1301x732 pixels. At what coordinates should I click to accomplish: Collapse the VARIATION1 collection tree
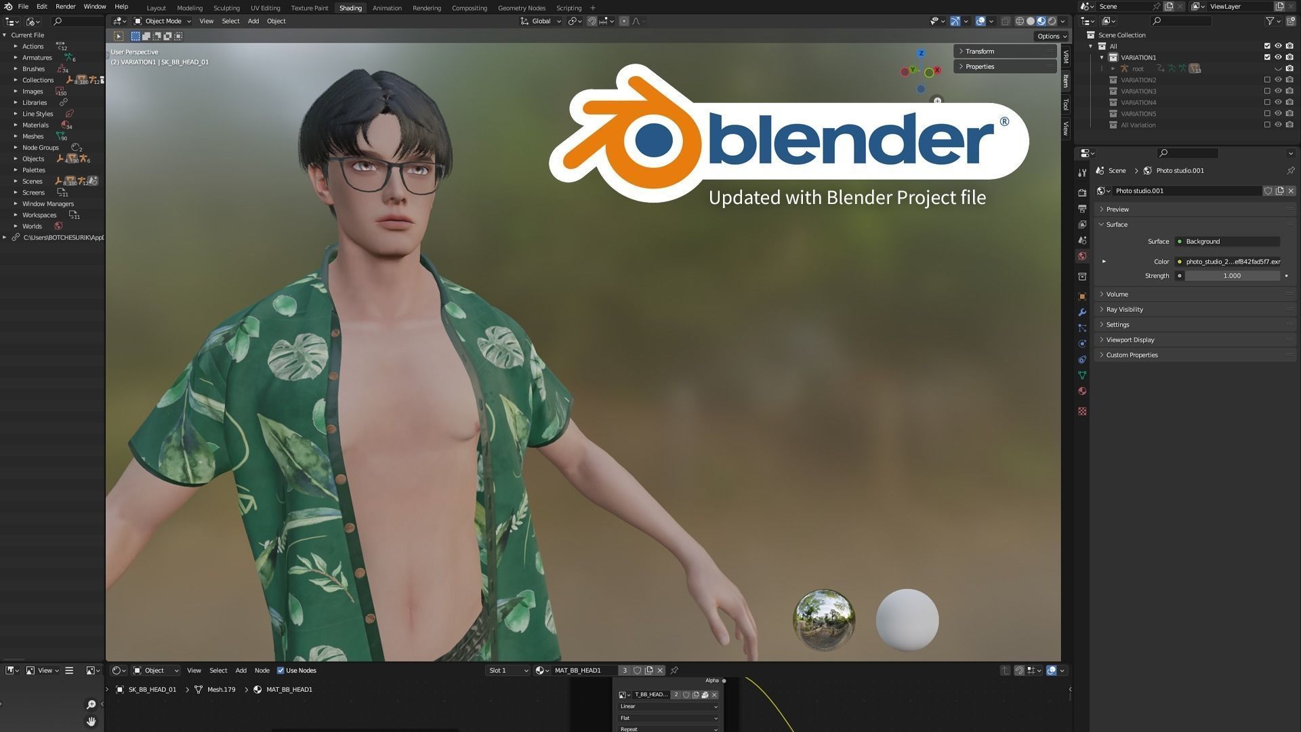point(1102,58)
